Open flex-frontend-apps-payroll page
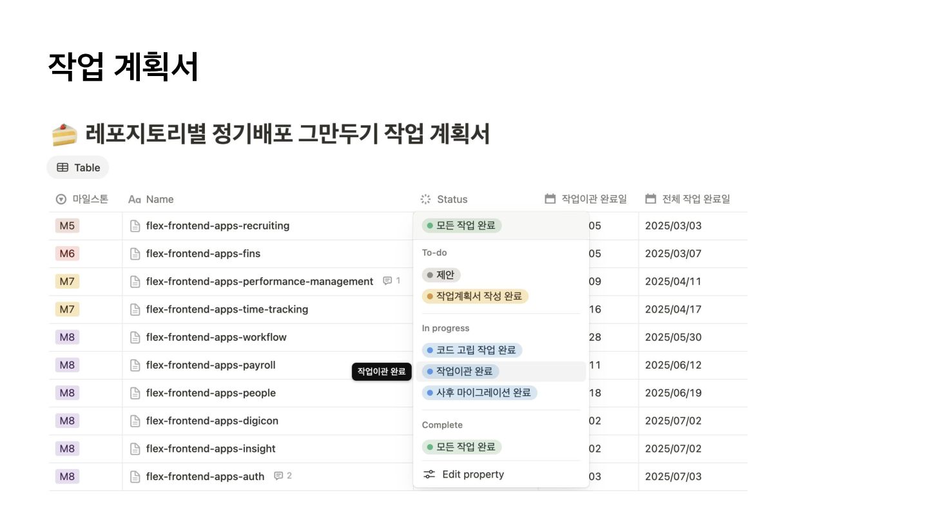 click(x=211, y=365)
